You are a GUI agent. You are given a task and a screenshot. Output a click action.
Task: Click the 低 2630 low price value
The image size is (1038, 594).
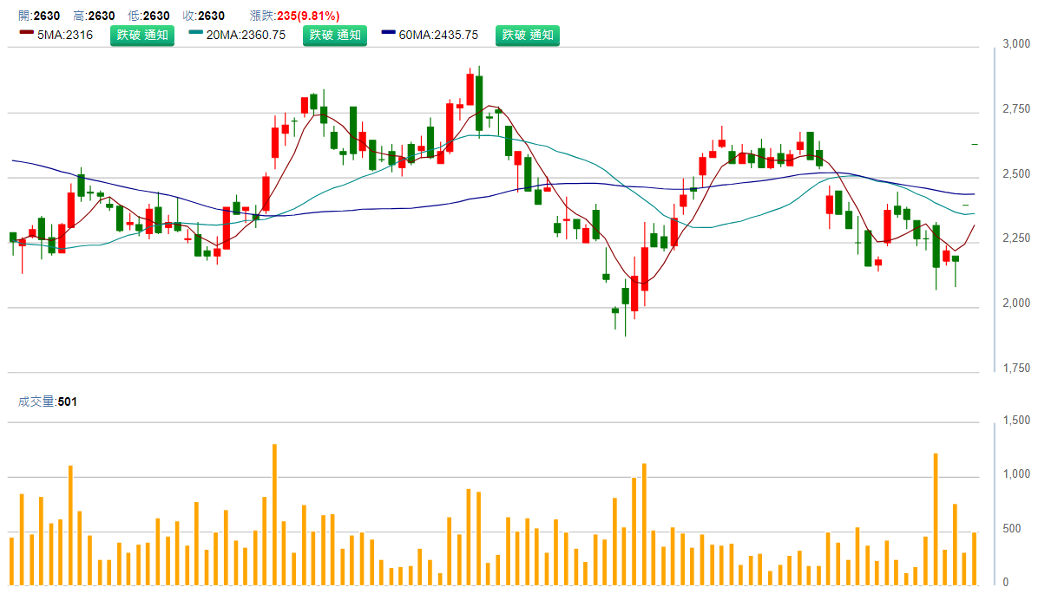pos(156,16)
